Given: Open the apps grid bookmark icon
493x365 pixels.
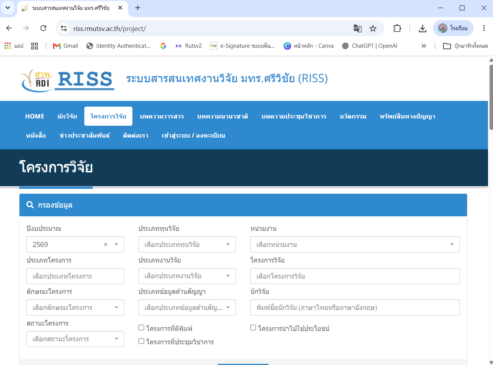Looking at the screenshot, I should [8, 46].
